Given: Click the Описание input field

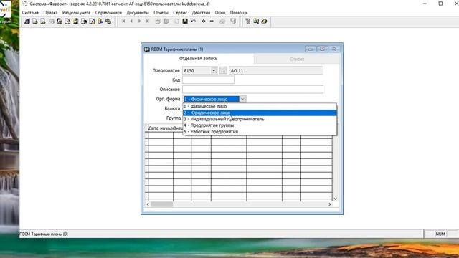Looking at the screenshot, I should pyautogui.click(x=252, y=89).
